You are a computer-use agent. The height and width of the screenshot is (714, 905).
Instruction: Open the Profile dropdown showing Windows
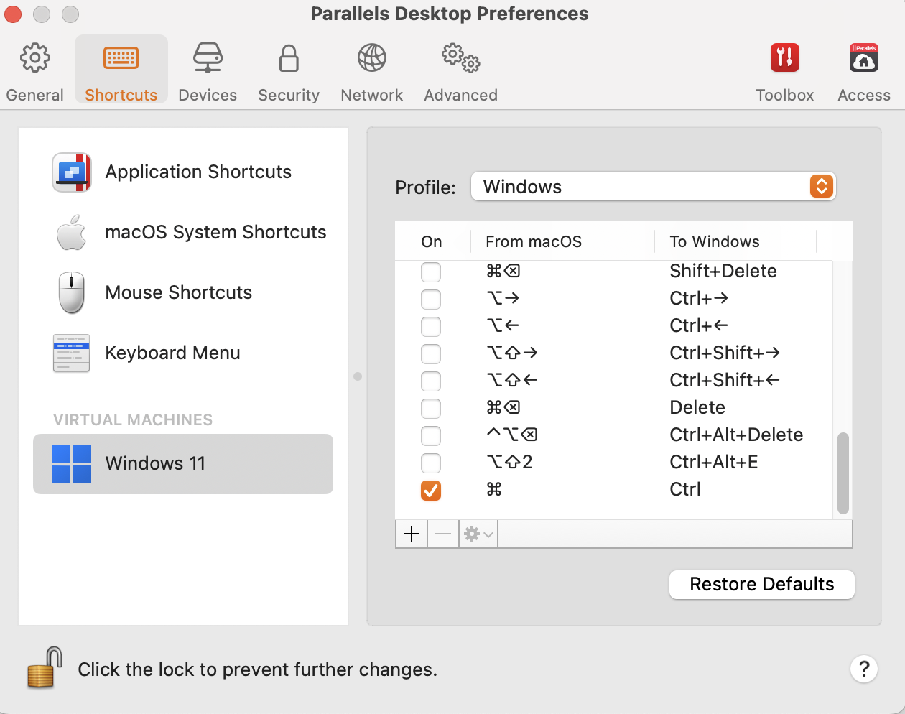pos(653,187)
